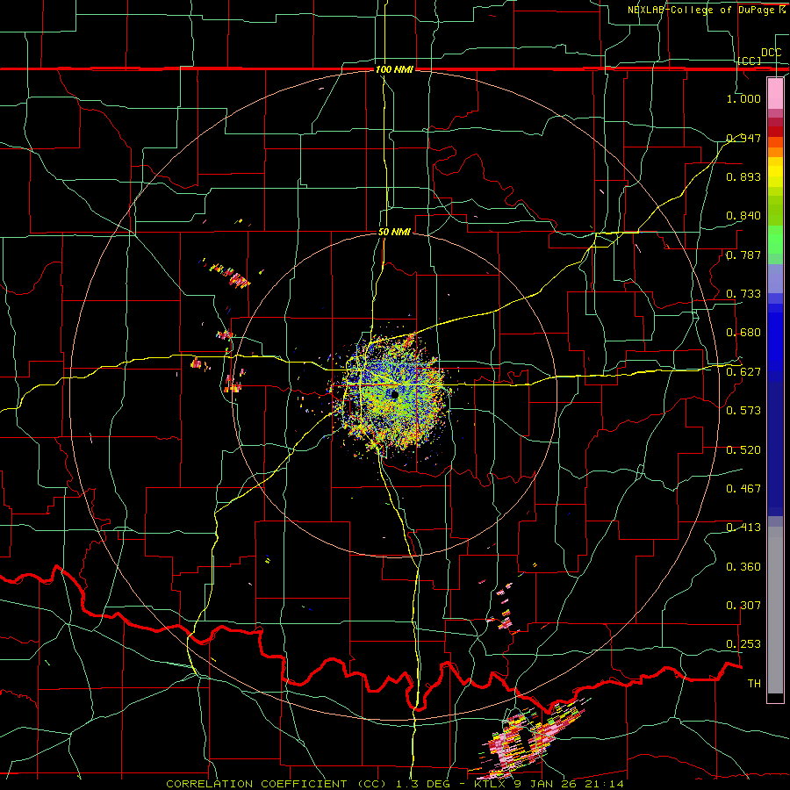Click the TH label at the scale bottom
This screenshot has height=790, width=790.
(x=754, y=684)
